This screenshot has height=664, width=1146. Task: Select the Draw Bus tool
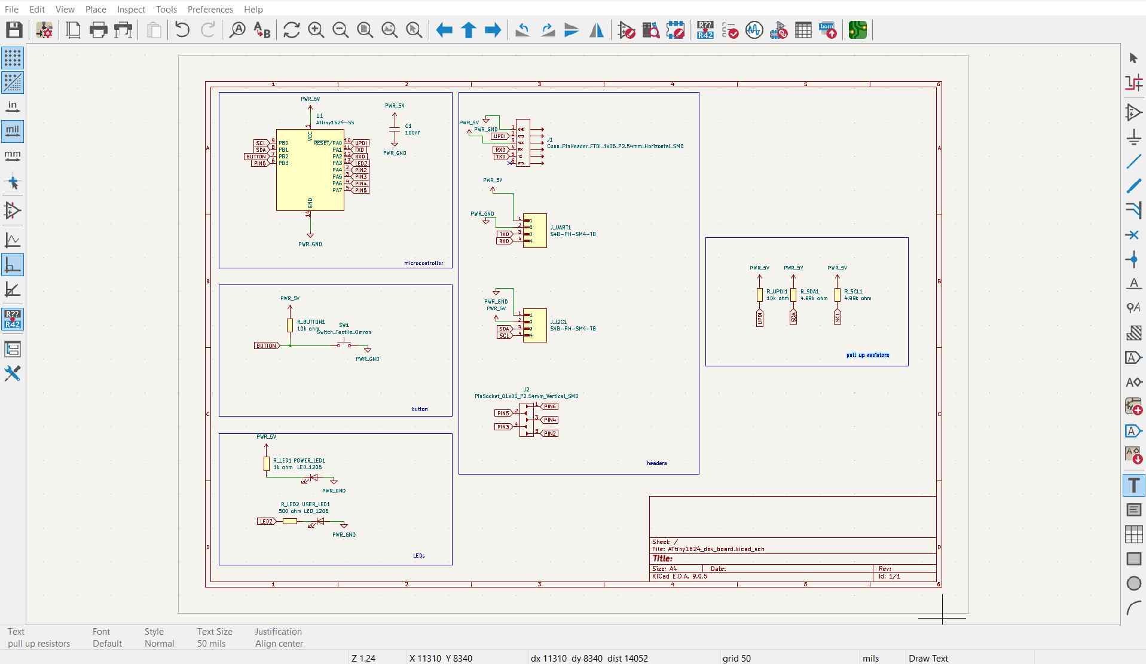coord(1133,186)
